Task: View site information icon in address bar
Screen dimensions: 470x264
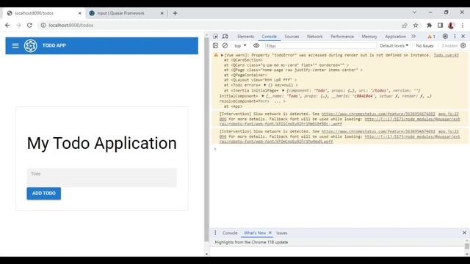Action: coord(43,26)
